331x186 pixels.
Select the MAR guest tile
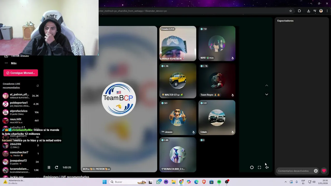[x=217, y=44]
